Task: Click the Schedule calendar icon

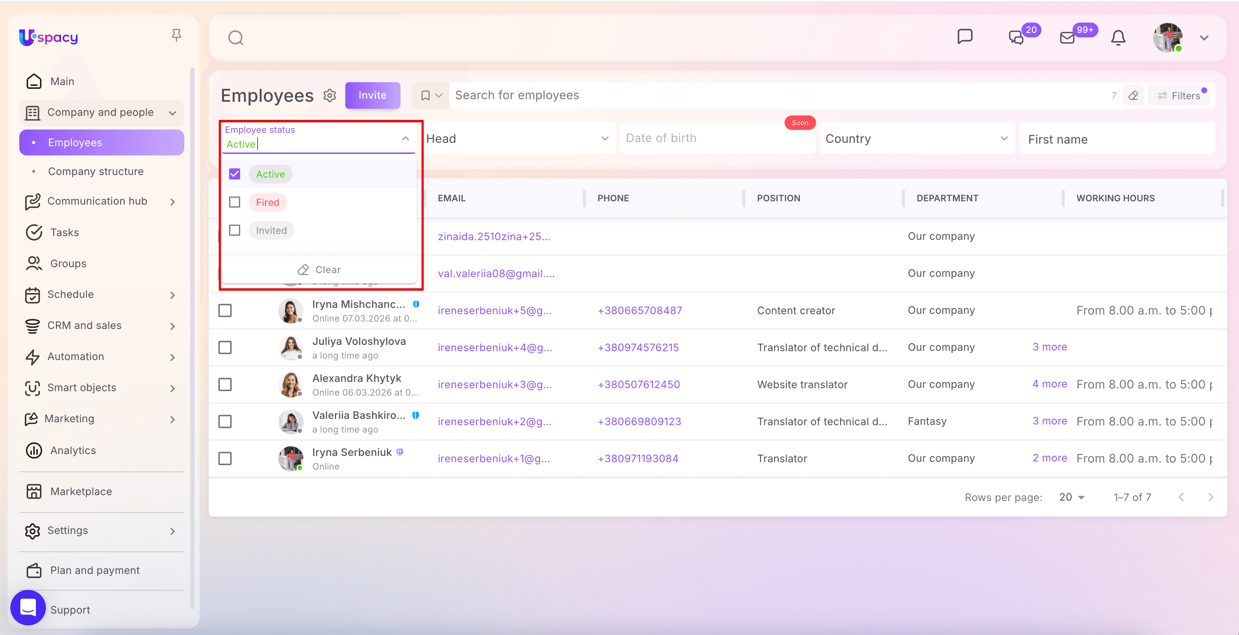Action: (33, 295)
